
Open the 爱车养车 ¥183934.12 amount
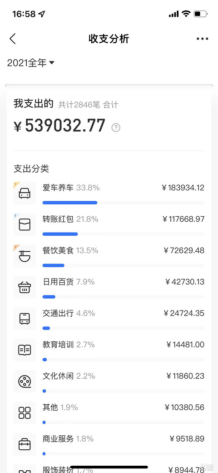[183, 188]
